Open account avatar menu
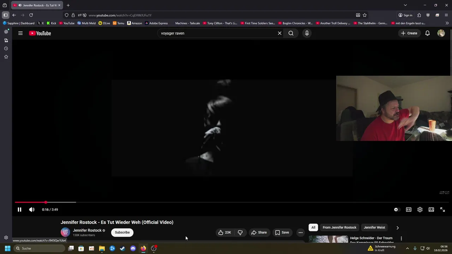The width and height of the screenshot is (452, 254). (441, 33)
